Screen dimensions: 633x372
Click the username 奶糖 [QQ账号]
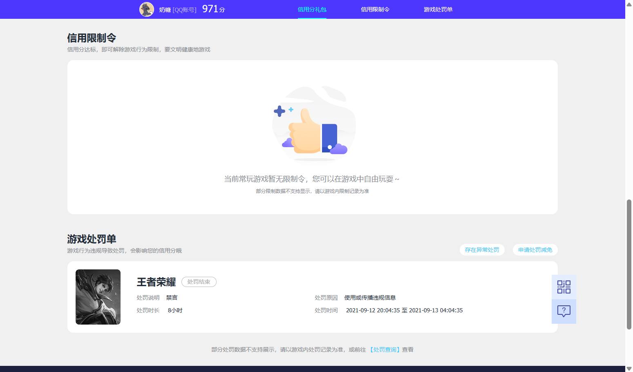(x=178, y=9)
